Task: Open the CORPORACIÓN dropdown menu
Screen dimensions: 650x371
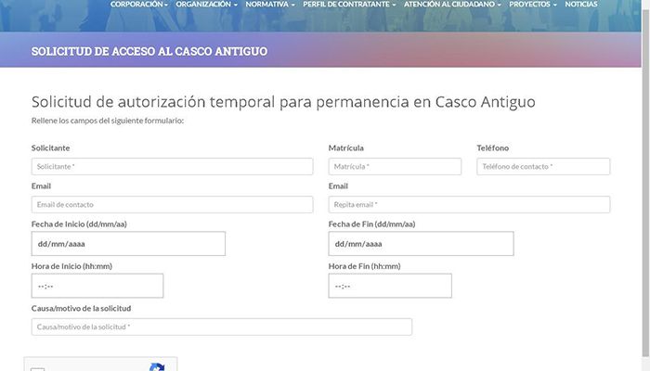Action: click(139, 4)
